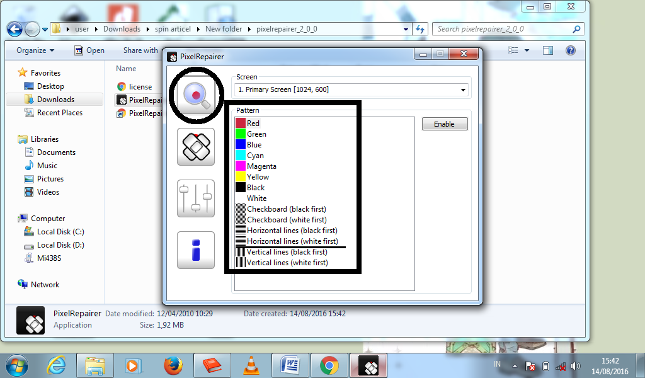
Task: Sort files by Name column header
Action: click(126, 68)
